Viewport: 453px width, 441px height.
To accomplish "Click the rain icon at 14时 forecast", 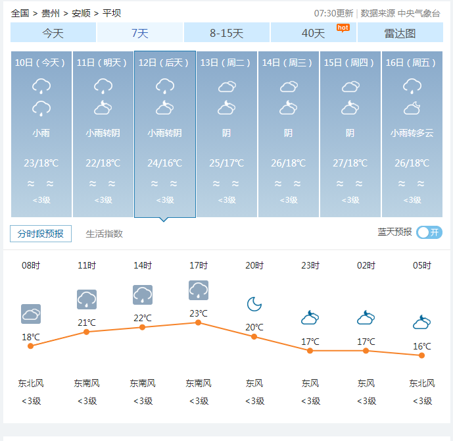I will (x=143, y=295).
